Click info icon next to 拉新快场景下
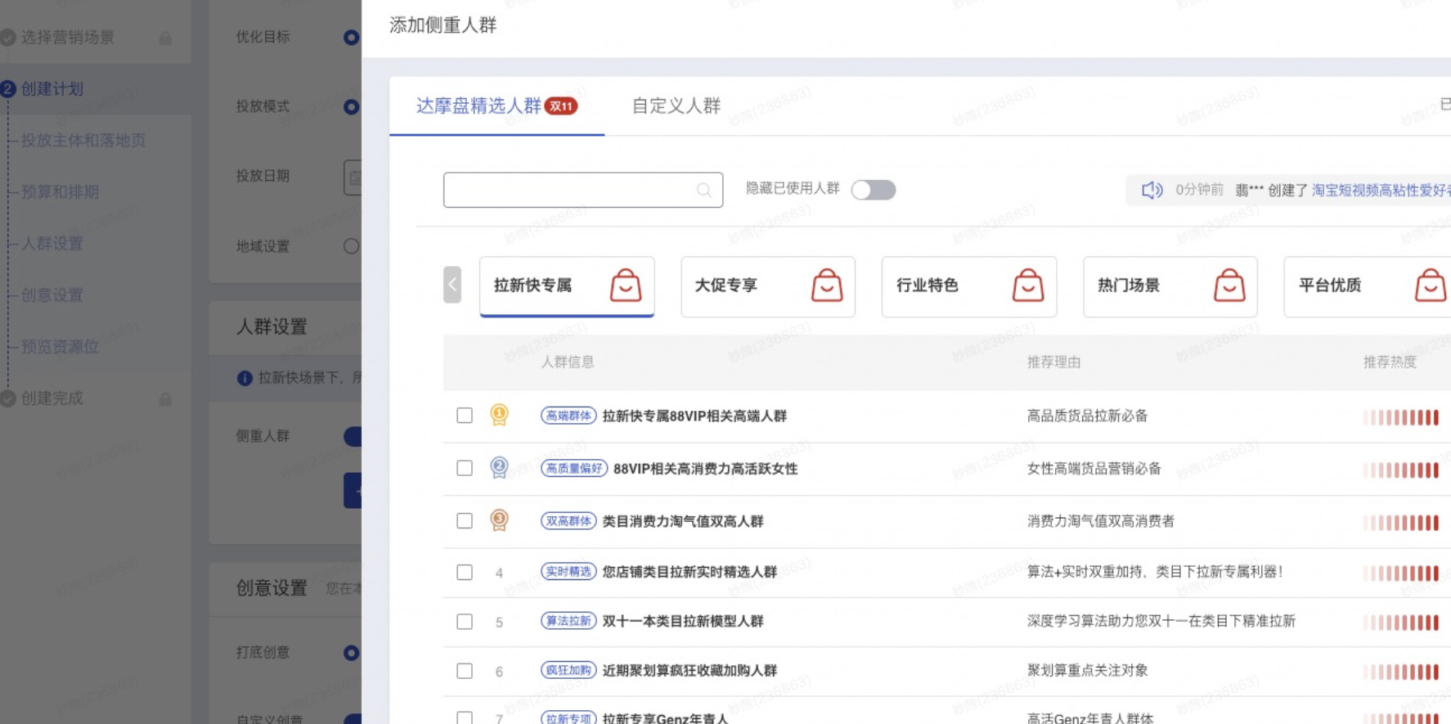This screenshot has width=1451, height=724. pos(245,378)
